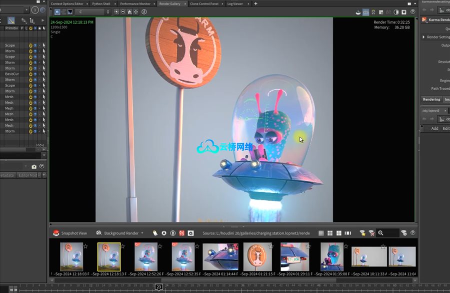Click the gallery help question icon
This screenshot has width=450, height=293.
click(x=413, y=233)
